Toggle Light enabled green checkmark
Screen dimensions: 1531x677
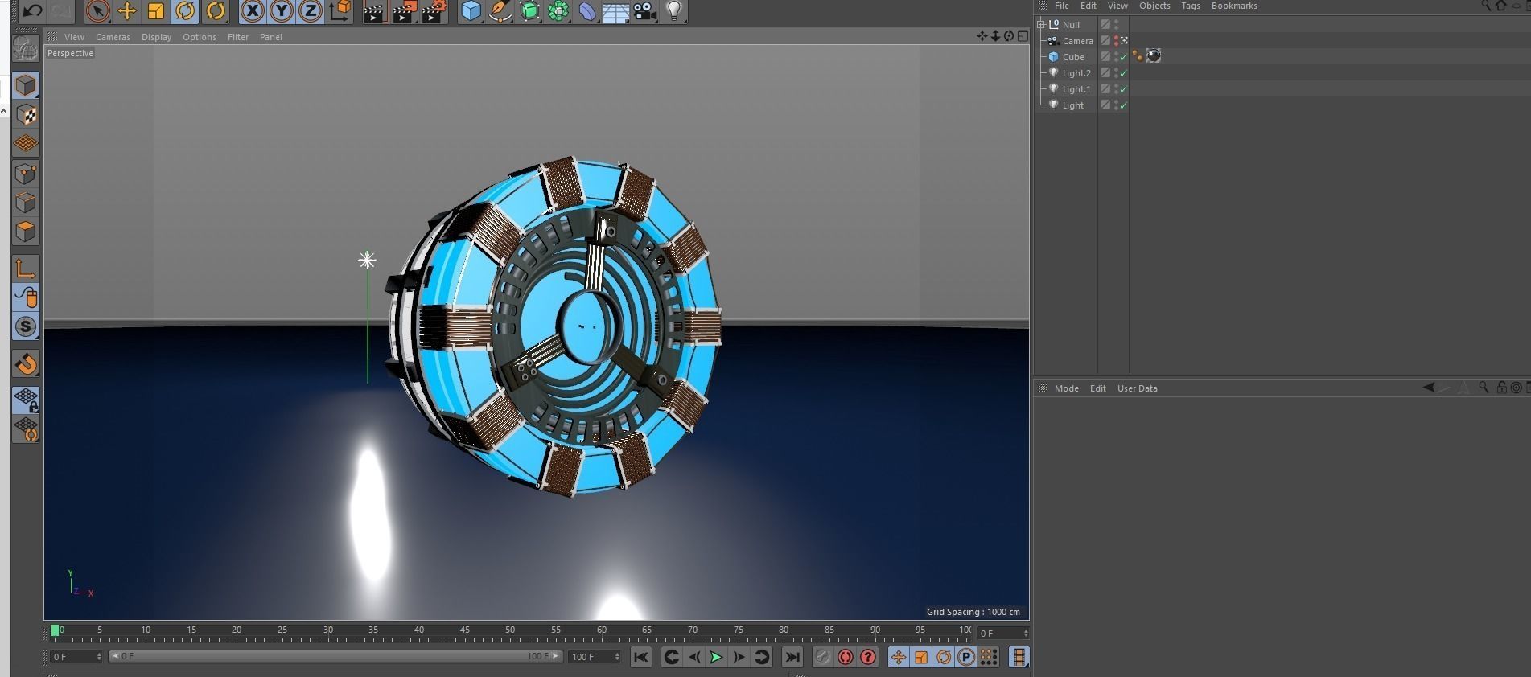pos(1124,105)
